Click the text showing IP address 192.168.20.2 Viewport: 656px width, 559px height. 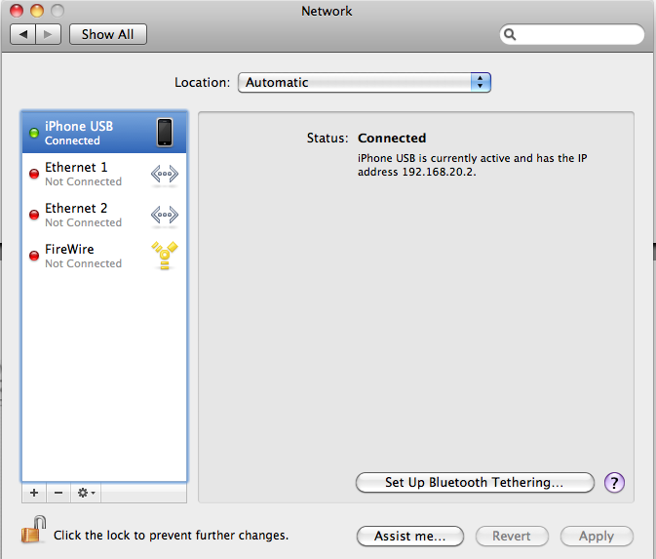click(x=473, y=165)
